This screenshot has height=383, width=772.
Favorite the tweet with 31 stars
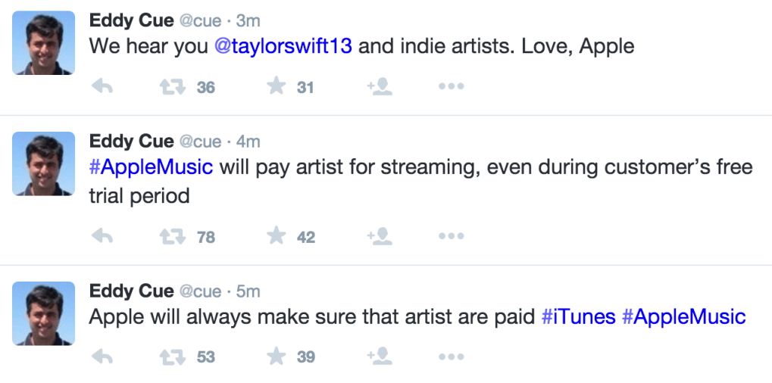tap(277, 86)
